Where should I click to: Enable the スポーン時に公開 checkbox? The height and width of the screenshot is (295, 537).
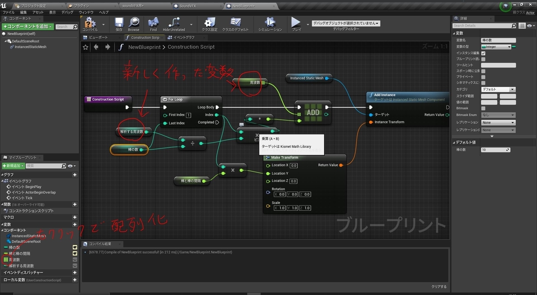[x=483, y=71]
